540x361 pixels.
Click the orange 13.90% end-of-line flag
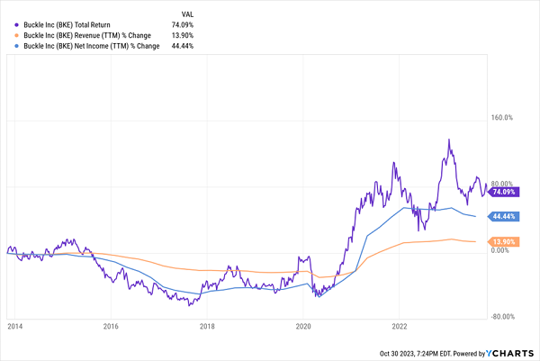pyautogui.click(x=503, y=242)
